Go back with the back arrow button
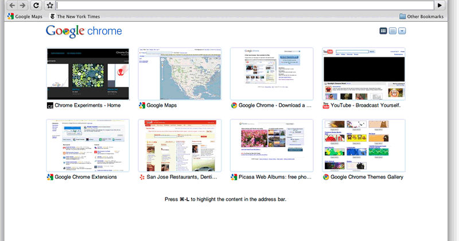This screenshot has width=459, height=241. pyautogui.click(x=12, y=5)
